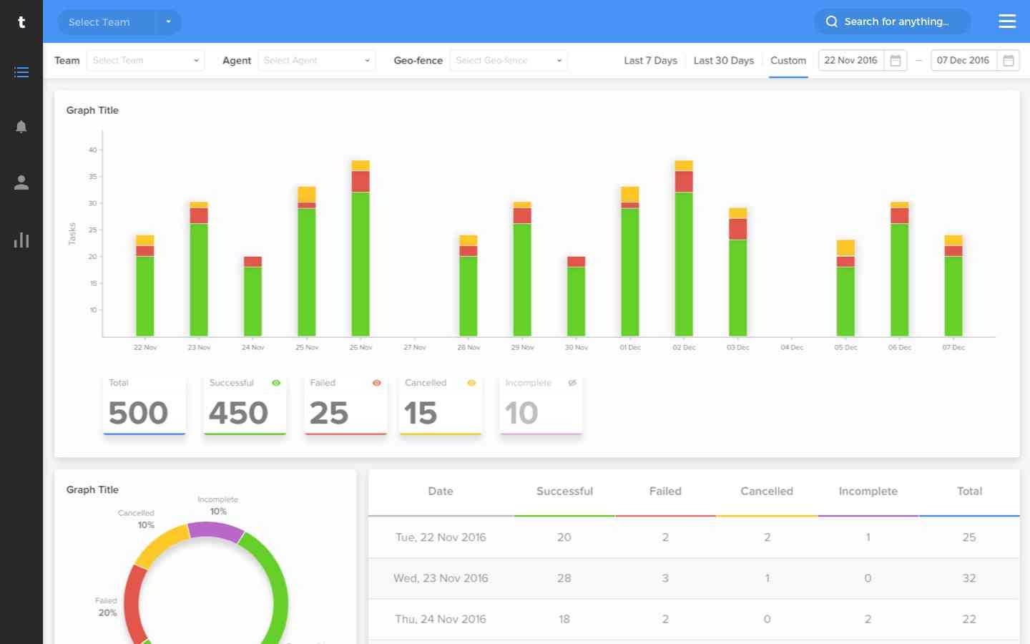1030x644 pixels.
Task: Open the list view sidebar icon
Action: [21, 72]
